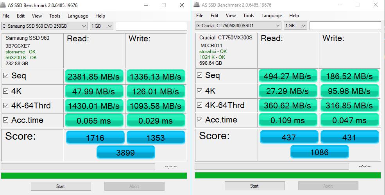This screenshot has height=195, width=385.
Task: Click the empty text field in Samsung window
Action: pos(152,26)
